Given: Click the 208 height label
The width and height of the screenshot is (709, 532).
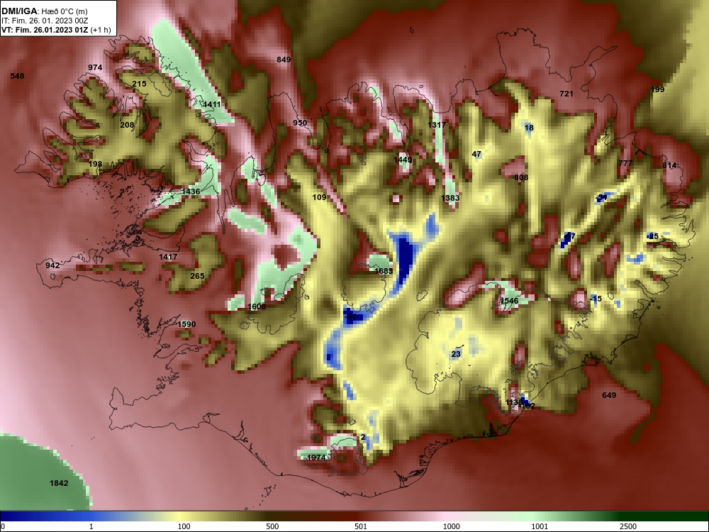Looking at the screenshot, I should (127, 125).
